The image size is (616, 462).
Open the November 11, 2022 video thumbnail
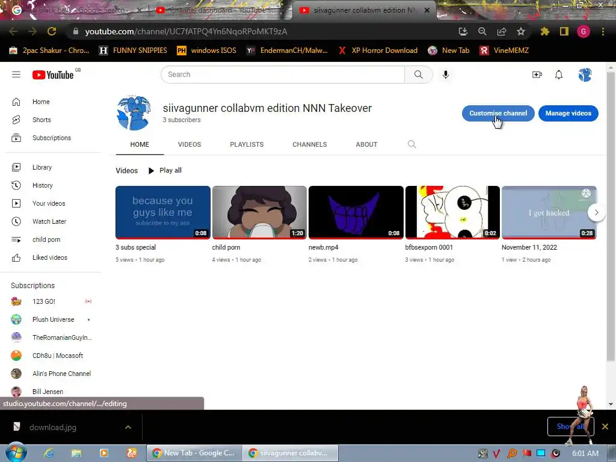point(549,212)
